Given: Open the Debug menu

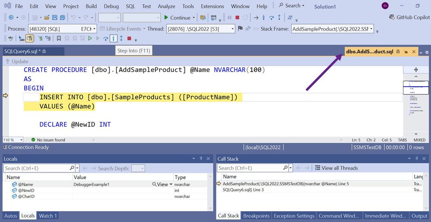Looking at the screenshot, I should [x=111, y=6].
